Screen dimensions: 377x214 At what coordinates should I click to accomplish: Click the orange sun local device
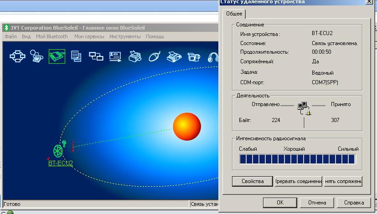coord(187,127)
